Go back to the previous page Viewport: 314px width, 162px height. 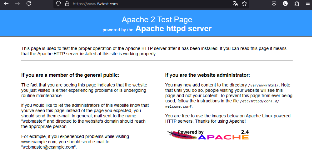pyautogui.click(x=6, y=4)
